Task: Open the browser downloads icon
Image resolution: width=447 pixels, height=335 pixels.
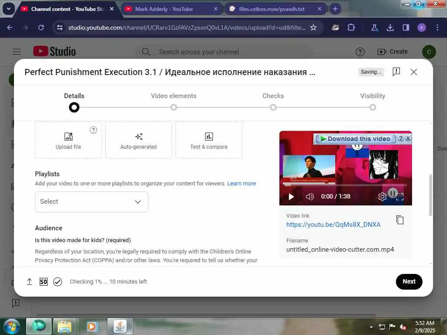Action: [390, 27]
